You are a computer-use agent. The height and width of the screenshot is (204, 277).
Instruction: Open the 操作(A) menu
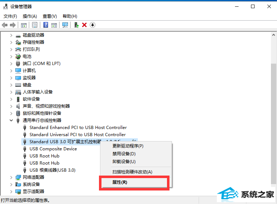(30, 16)
